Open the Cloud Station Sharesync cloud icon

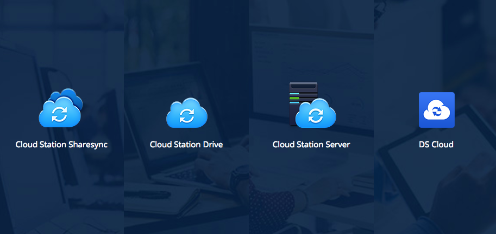60,108
